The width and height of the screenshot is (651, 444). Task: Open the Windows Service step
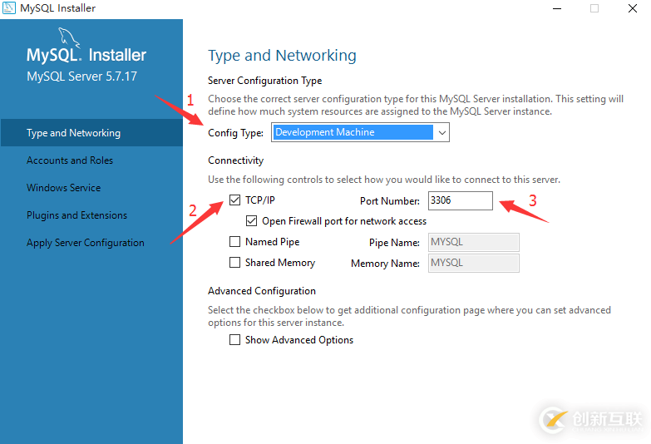(x=63, y=188)
